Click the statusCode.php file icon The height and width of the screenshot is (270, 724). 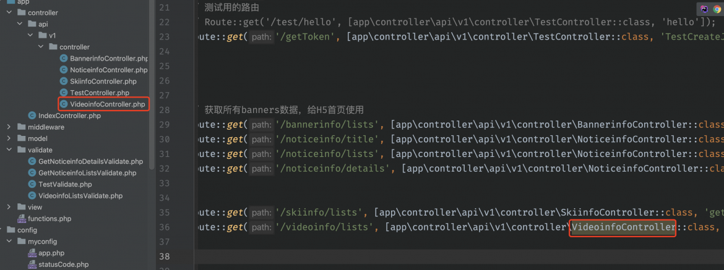(32, 264)
